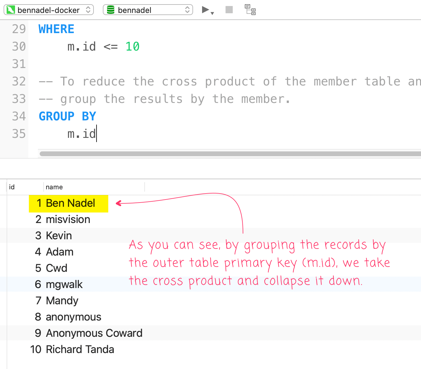The image size is (421, 369).
Task: Select the highlighted Ben Nadel row
Action: [x=69, y=203]
